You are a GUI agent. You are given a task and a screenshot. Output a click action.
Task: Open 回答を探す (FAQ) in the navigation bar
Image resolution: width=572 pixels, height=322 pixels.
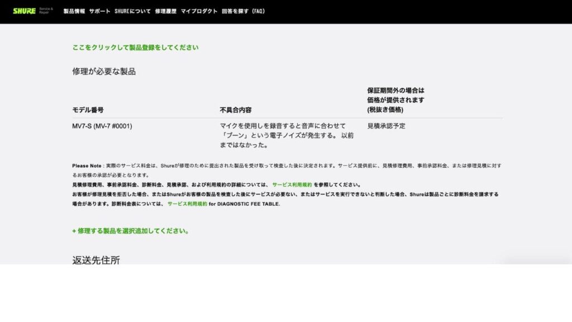pyautogui.click(x=243, y=11)
